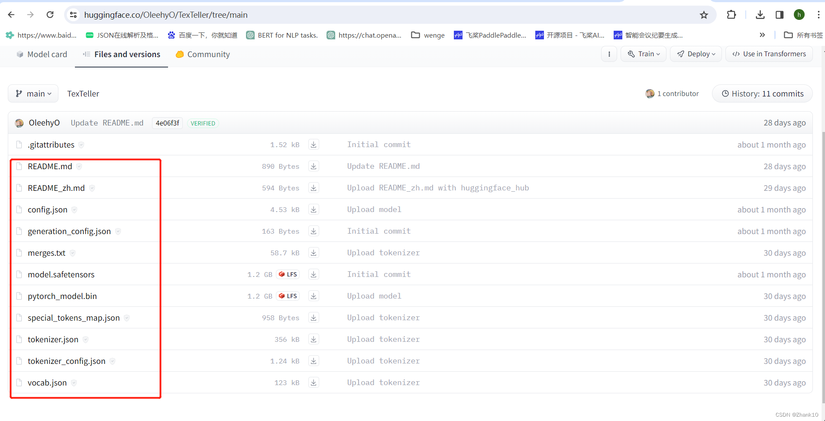This screenshot has height=421, width=825.
Task: Open the 所有书签 bookmarks folder
Action: tap(803, 35)
